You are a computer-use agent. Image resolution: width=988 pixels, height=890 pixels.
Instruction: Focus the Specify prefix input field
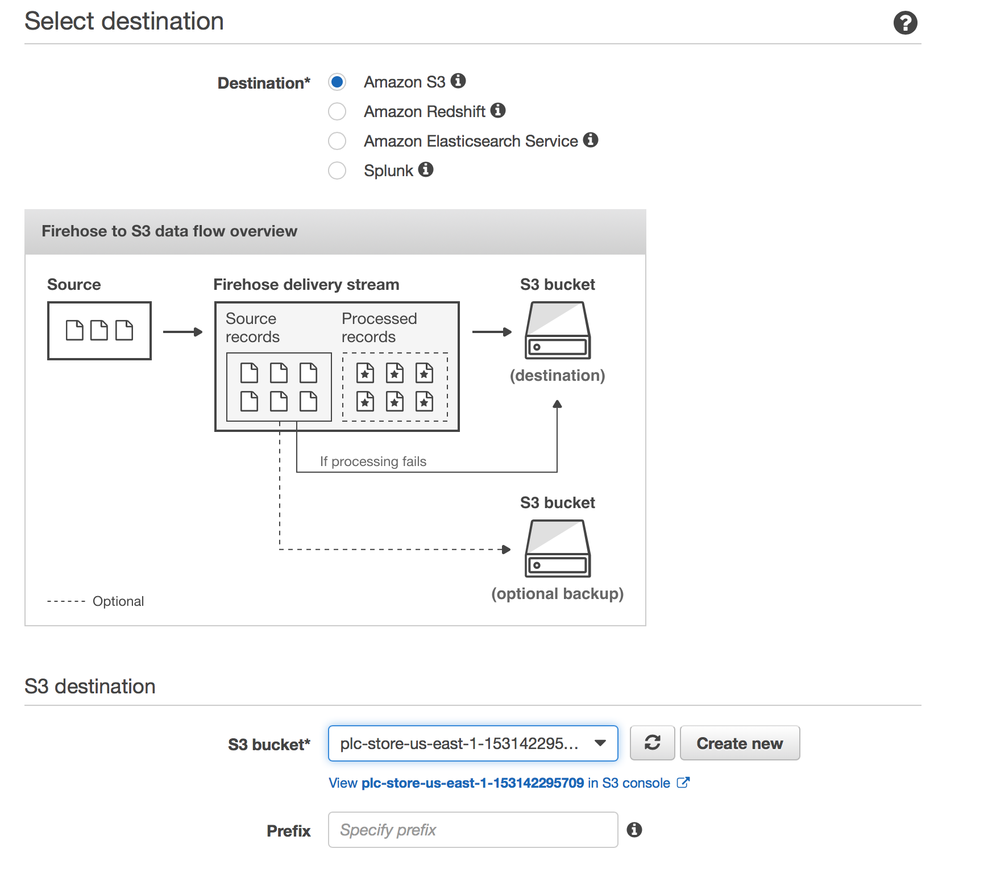pyautogui.click(x=473, y=830)
